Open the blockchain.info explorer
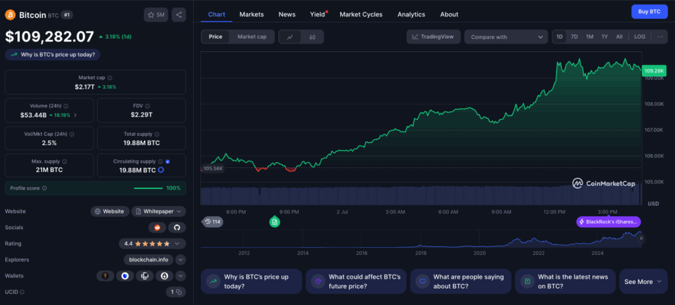 click(148, 260)
